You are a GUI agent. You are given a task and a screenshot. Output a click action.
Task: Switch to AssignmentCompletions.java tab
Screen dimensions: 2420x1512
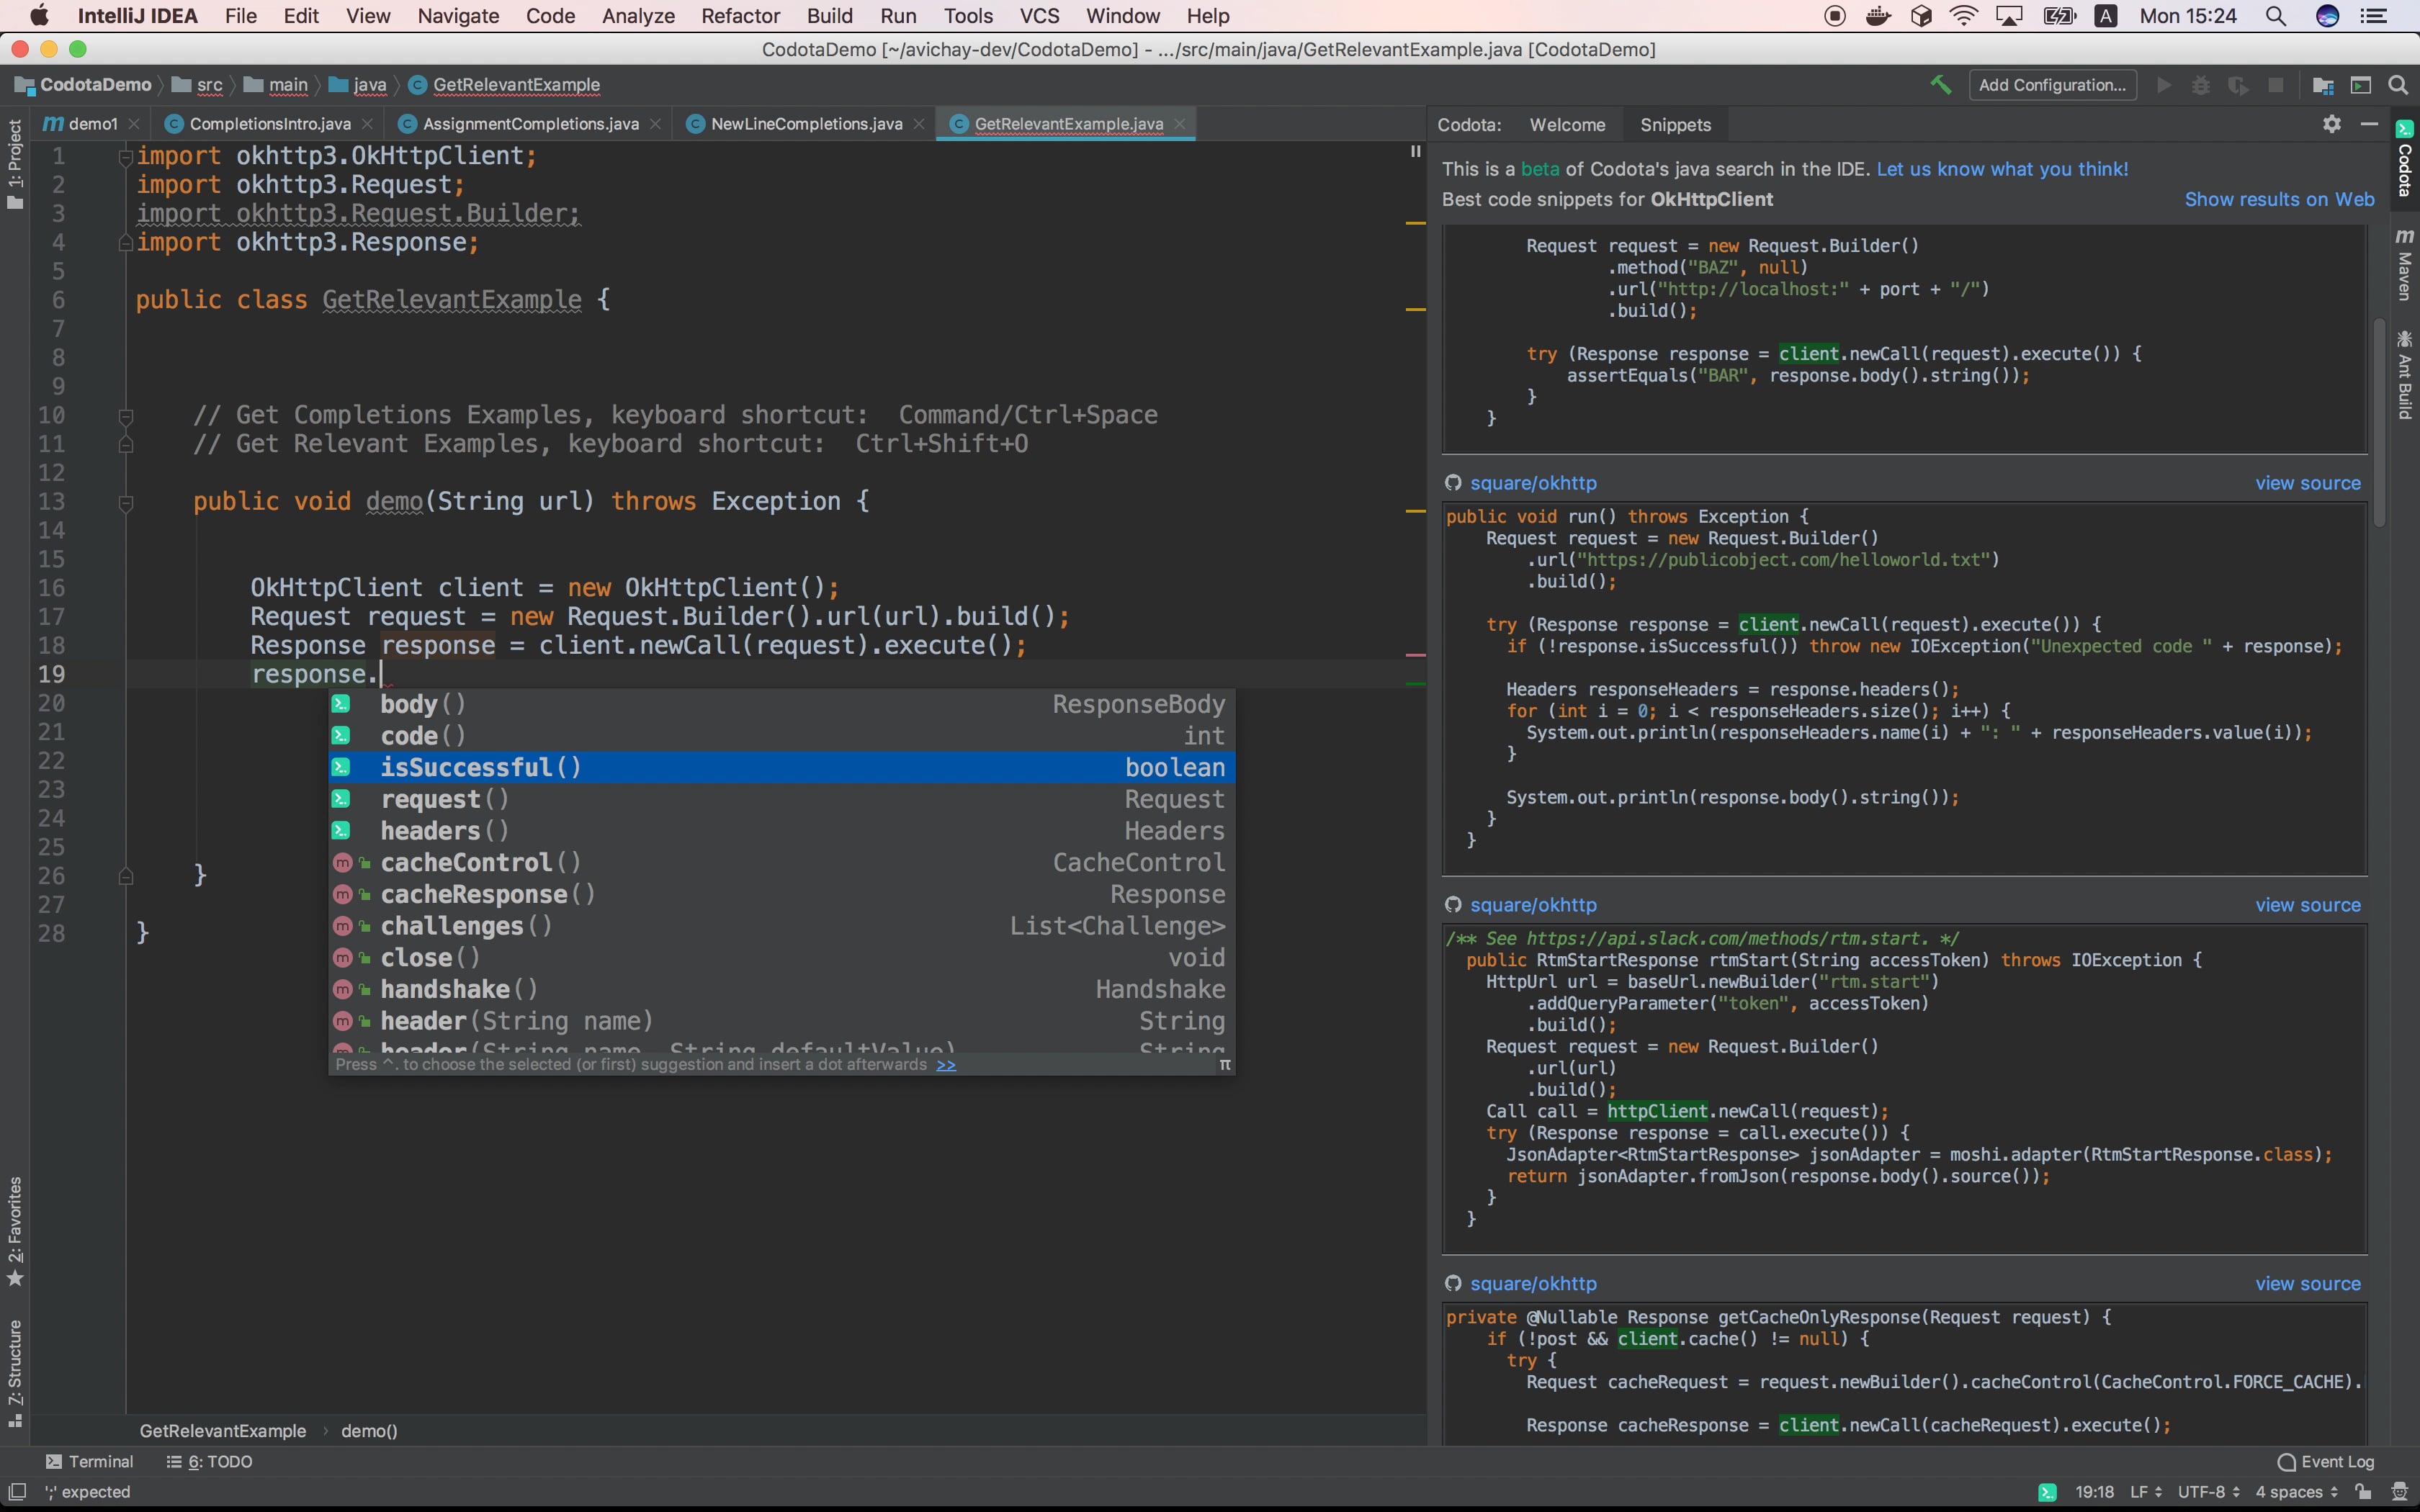(530, 124)
